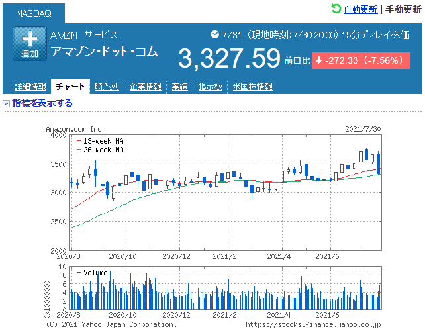Click the アマゾン・ドット・コム company name
This screenshot has height=333, width=425.
(105, 52)
